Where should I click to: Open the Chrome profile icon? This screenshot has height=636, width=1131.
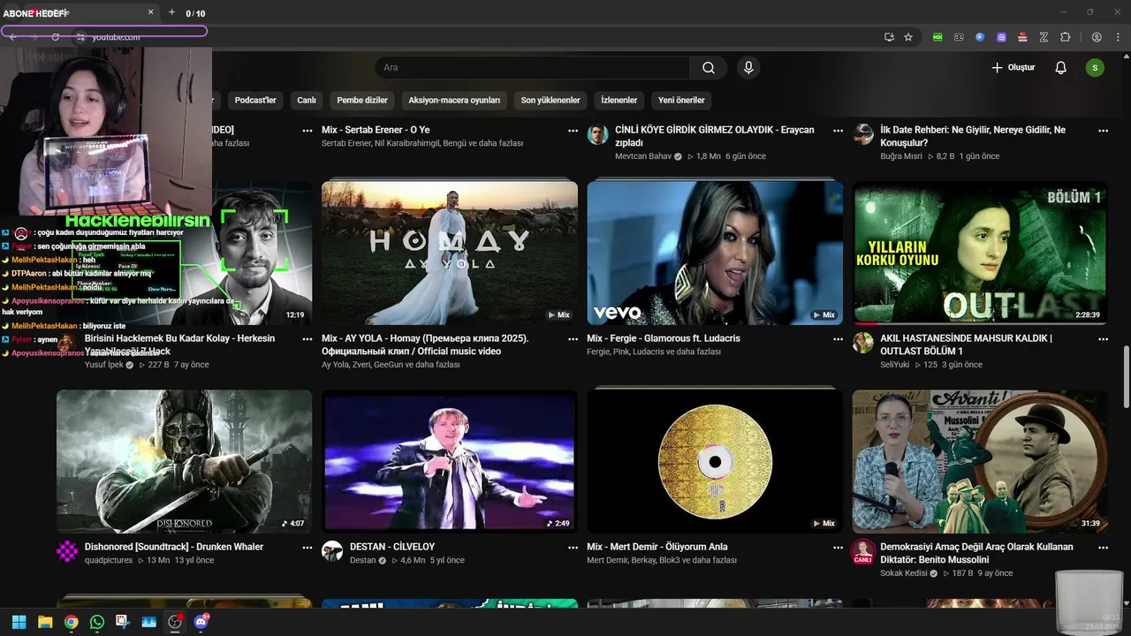[1097, 37]
